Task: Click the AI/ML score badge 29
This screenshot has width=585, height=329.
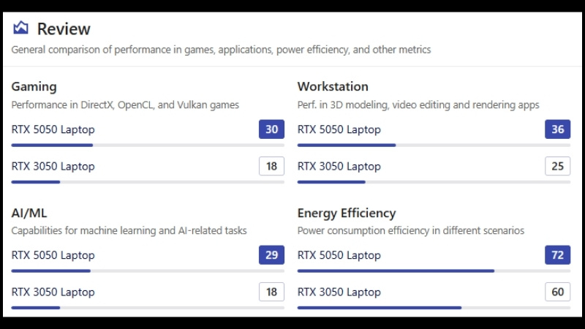Action: pyautogui.click(x=271, y=254)
